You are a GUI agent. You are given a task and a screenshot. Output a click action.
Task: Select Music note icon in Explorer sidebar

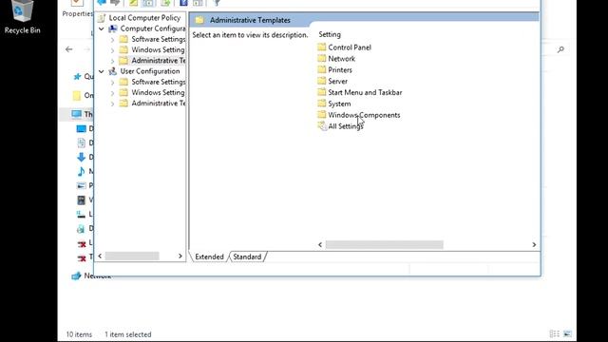coord(81,171)
